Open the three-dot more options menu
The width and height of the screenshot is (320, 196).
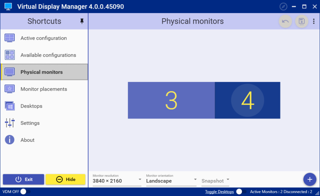314,21
